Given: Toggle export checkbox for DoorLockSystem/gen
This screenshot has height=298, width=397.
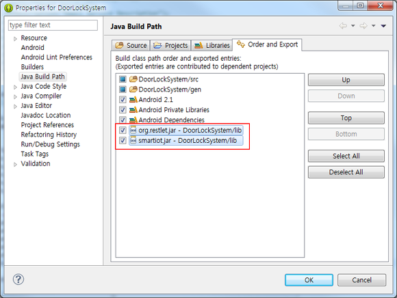Looking at the screenshot, I should tap(123, 90).
